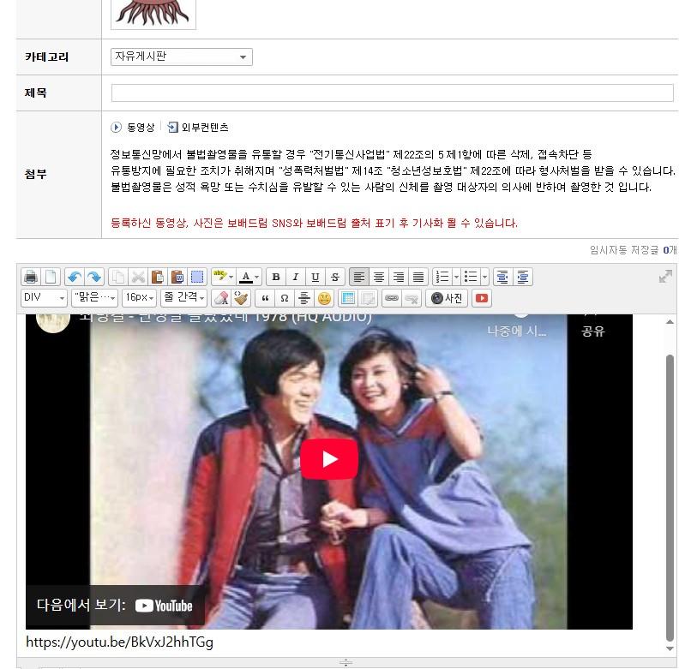Click the cut scissors icon

tap(138, 277)
